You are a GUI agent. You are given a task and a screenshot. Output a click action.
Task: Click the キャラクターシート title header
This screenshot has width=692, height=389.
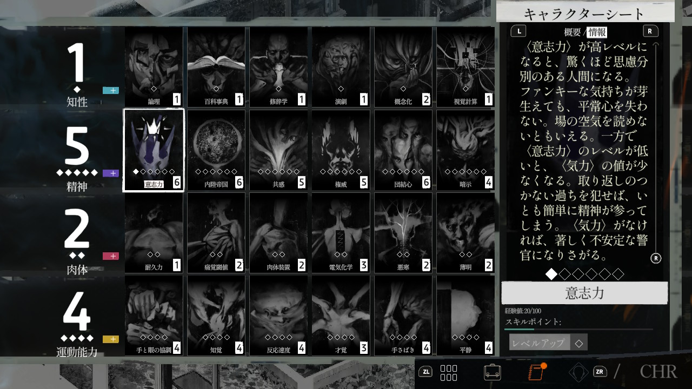tap(585, 14)
